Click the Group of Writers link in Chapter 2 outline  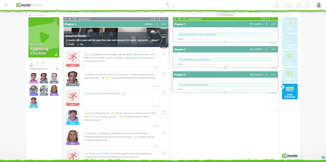click(x=187, y=60)
